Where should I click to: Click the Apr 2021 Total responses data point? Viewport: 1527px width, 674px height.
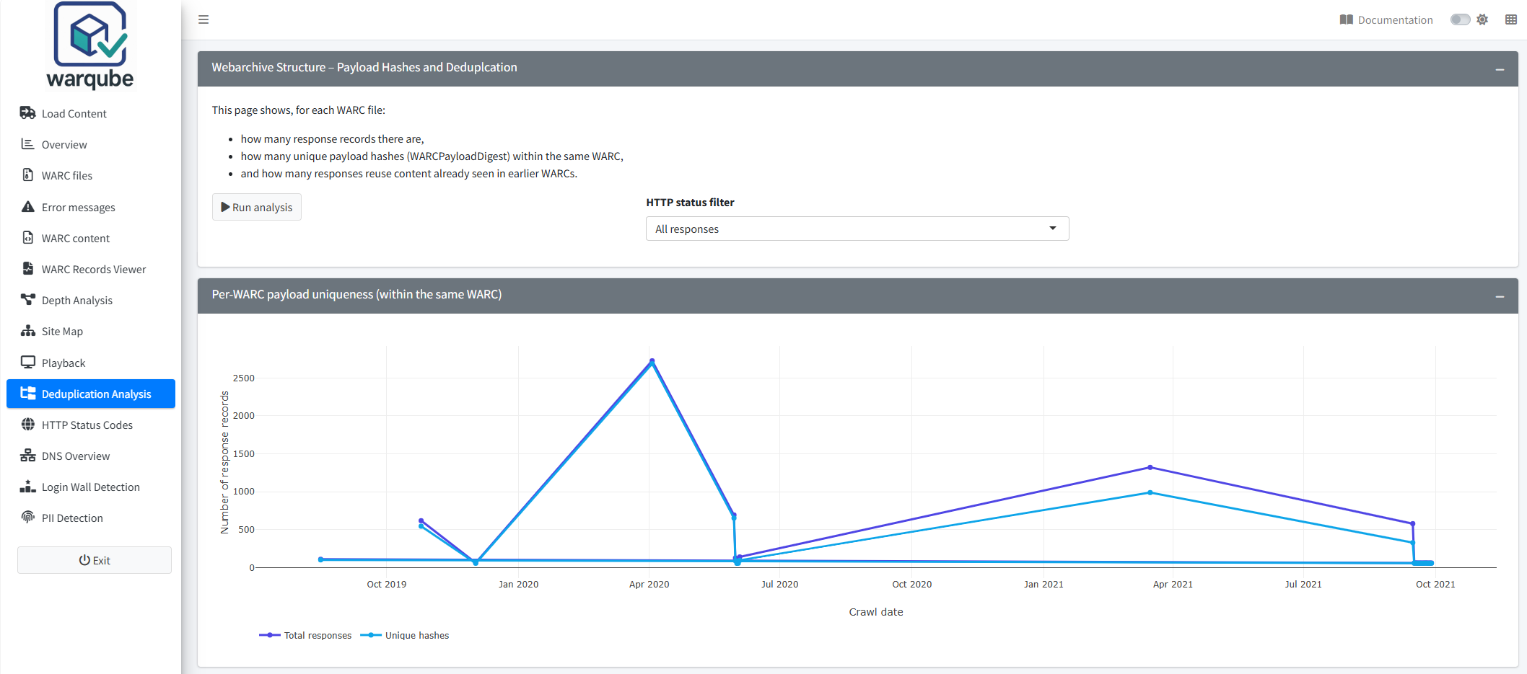point(1150,467)
